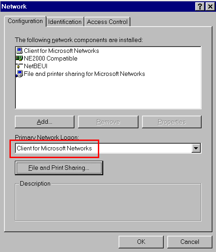Image resolution: width=216 pixels, height=252 pixels.
Task: Switch to the Configuration tab
Action: click(25, 21)
